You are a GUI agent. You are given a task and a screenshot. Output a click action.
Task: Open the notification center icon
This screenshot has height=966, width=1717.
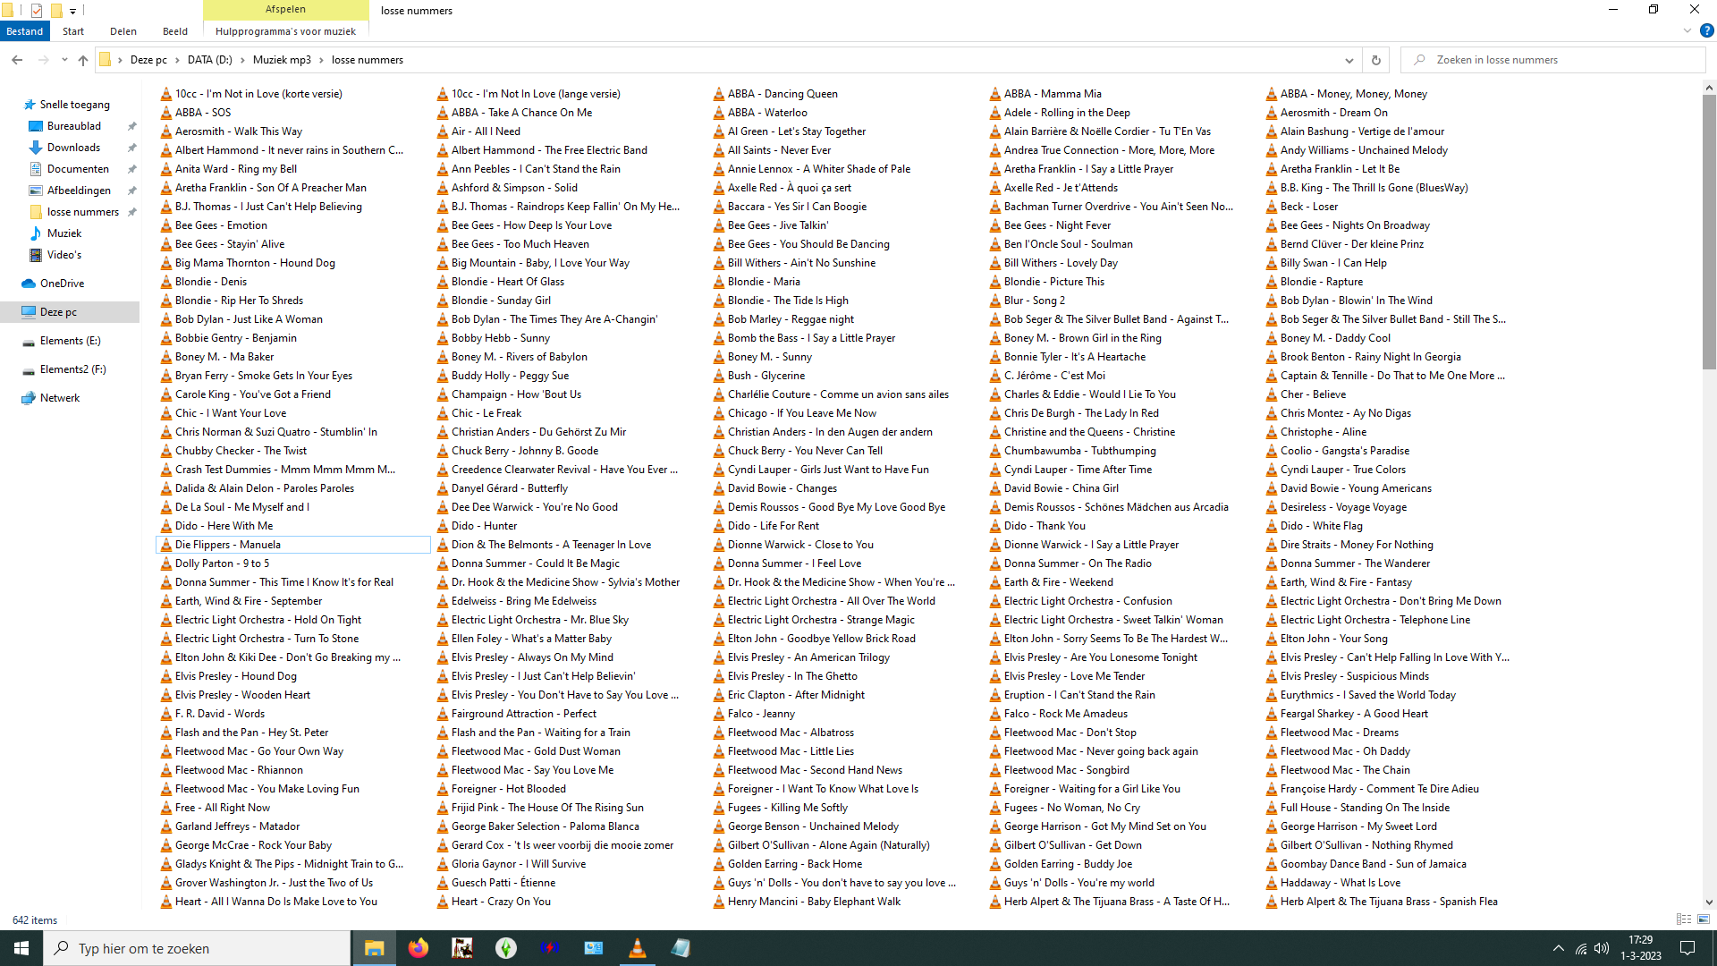click(1688, 948)
